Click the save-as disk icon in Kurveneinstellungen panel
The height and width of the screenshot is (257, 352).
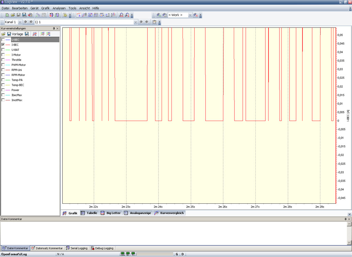[x=27, y=34]
